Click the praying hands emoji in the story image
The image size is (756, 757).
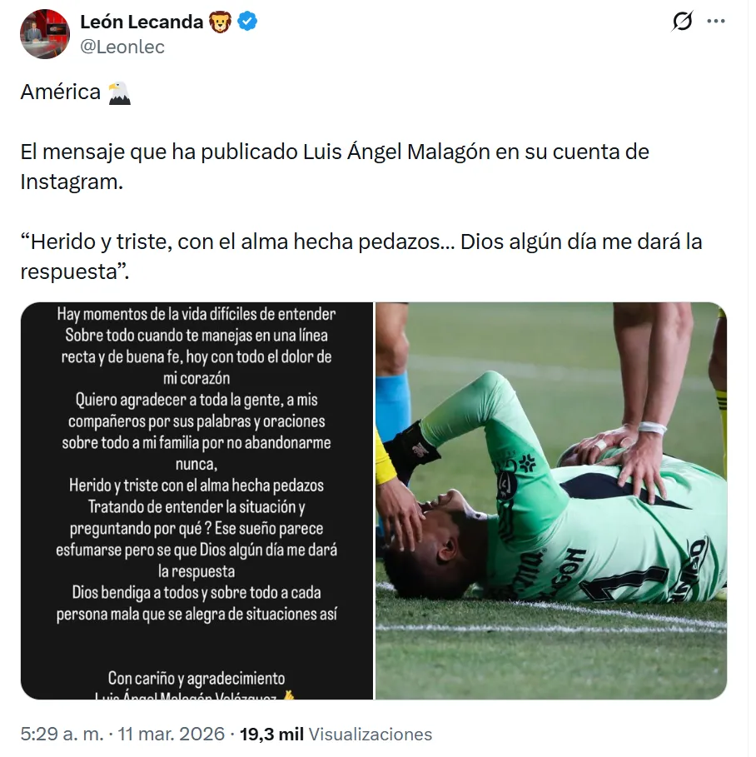pos(289,695)
